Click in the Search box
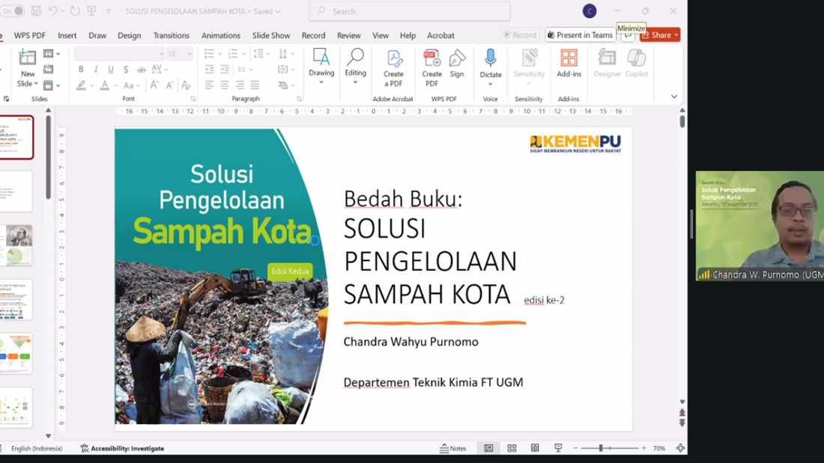This screenshot has width=824, height=463. tap(409, 11)
